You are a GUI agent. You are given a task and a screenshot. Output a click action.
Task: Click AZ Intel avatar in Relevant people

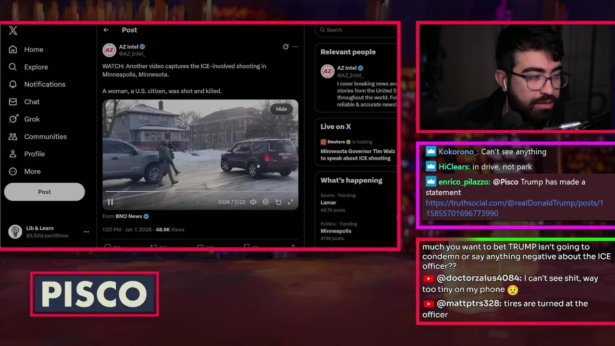(328, 72)
